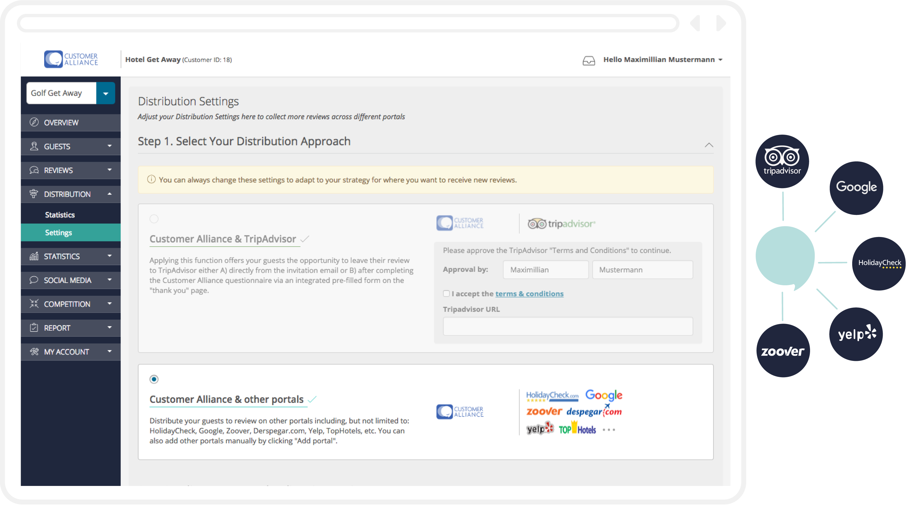Click the info icon in yellow notice
Screen dimensions: 908x506
(x=151, y=179)
